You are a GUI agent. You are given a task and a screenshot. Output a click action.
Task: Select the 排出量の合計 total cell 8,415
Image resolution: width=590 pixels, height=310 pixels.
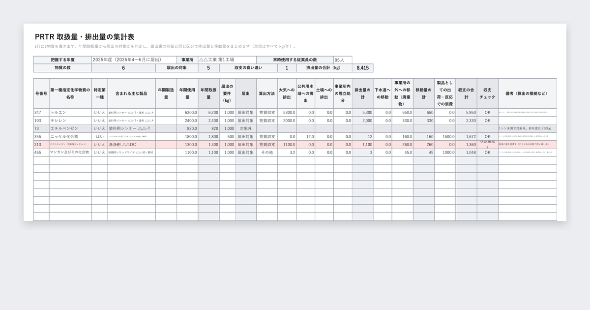pyautogui.click(x=363, y=68)
